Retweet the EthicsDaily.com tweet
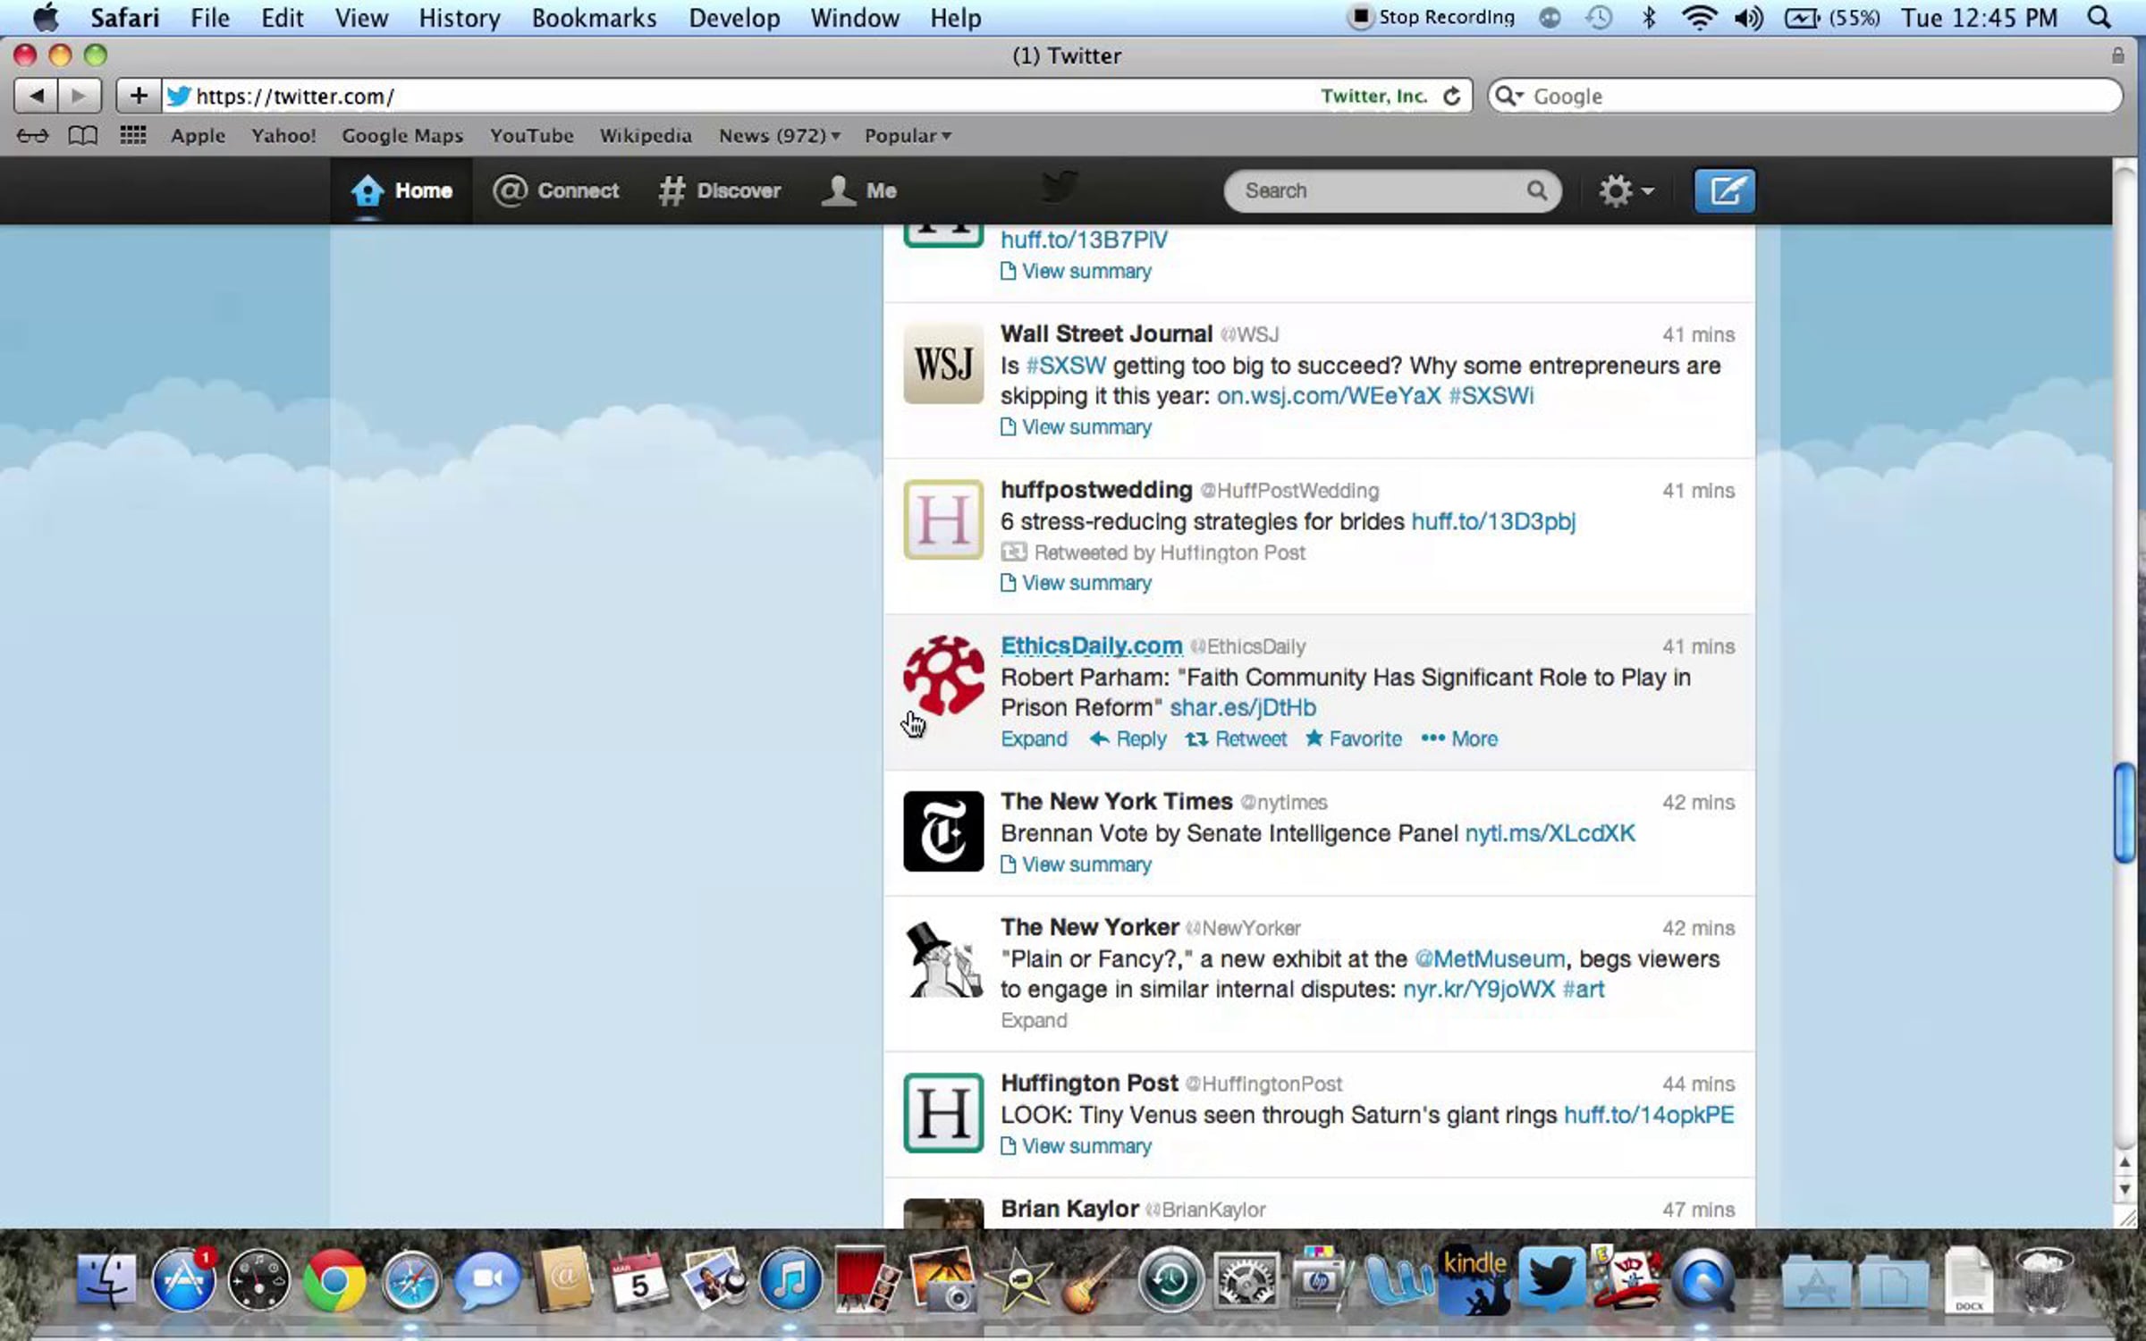2146x1341 pixels. point(1237,739)
